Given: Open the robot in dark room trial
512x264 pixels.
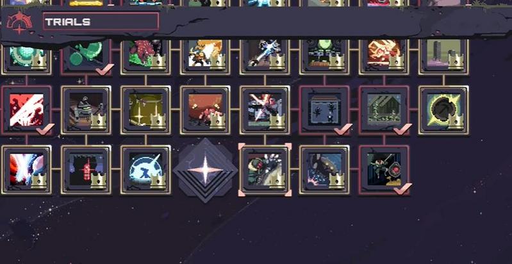Looking at the screenshot, I should 87,110.
